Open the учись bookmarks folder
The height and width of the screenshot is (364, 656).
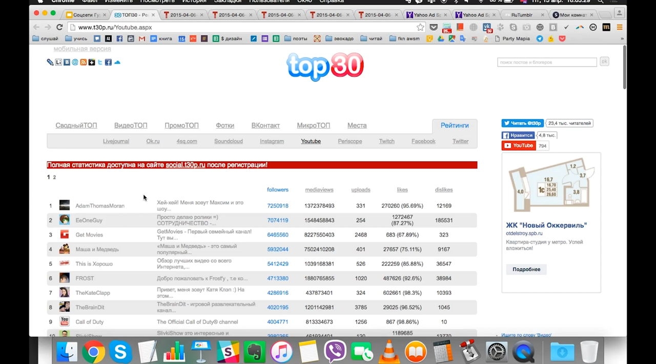76,38
